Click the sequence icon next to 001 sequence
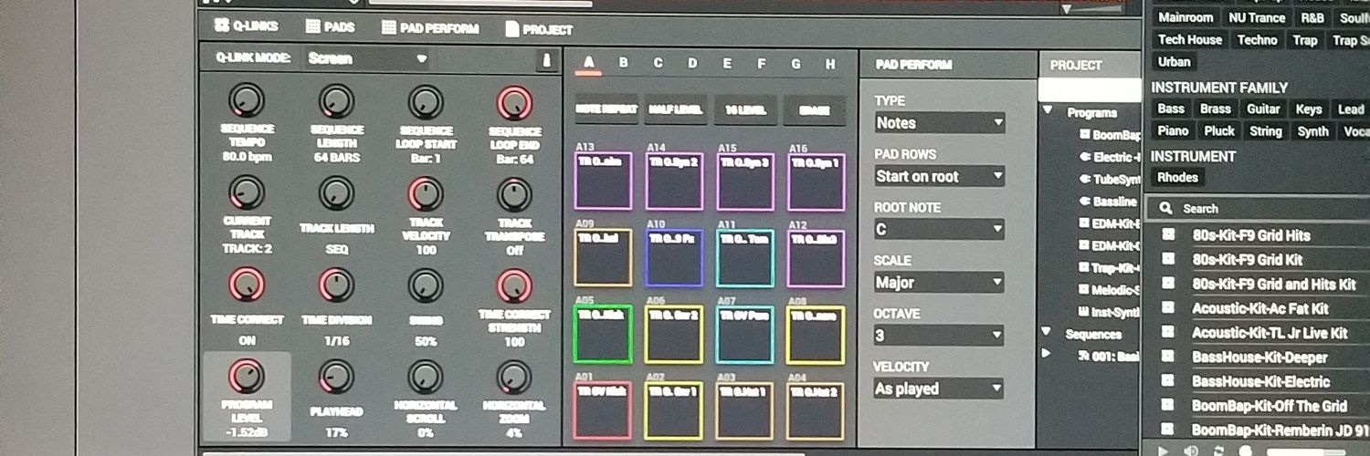The image size is (1370, 456). (1083, 355)
